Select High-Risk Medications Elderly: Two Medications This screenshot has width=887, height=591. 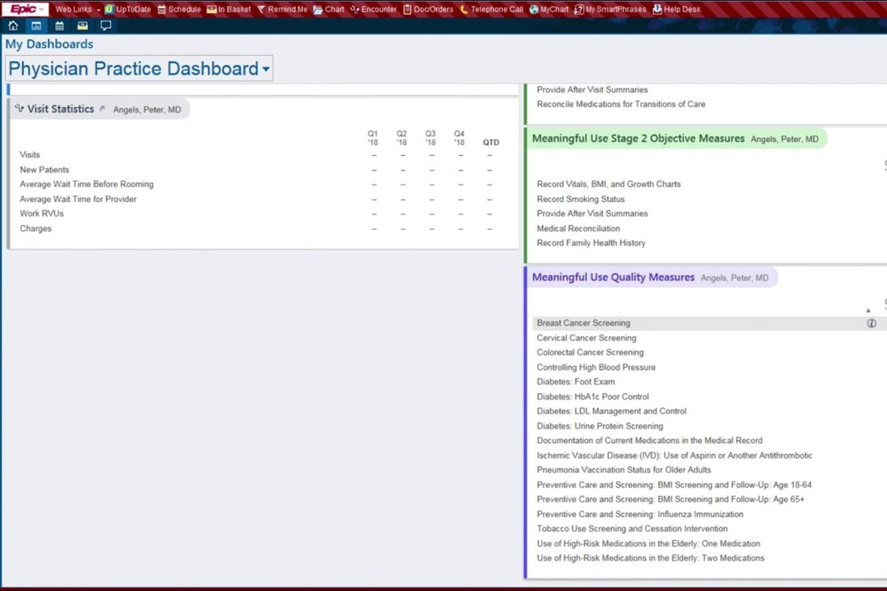click(x=651, y=558)
